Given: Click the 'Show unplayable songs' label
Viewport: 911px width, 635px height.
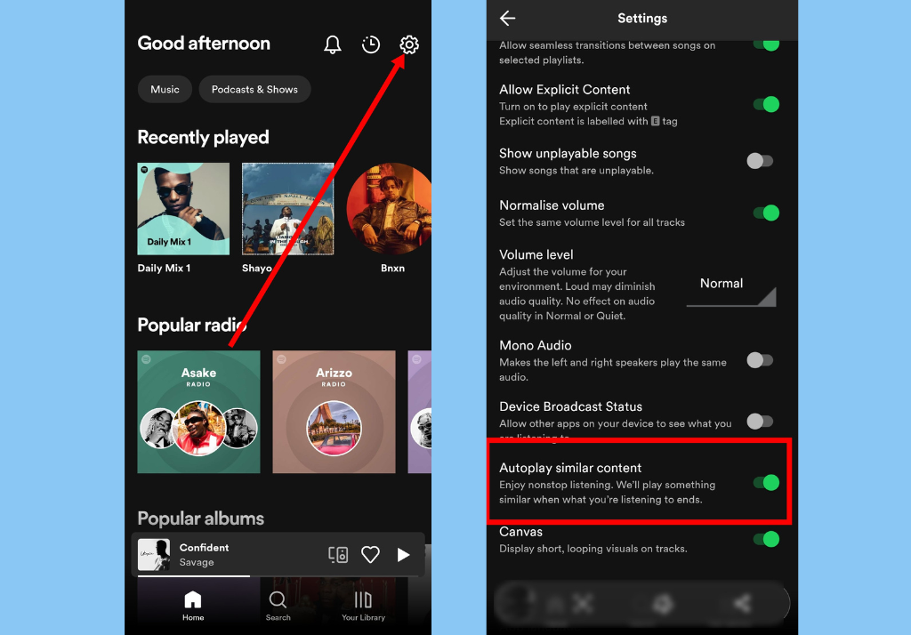Looking at the screenshot, I should (568, 153).
